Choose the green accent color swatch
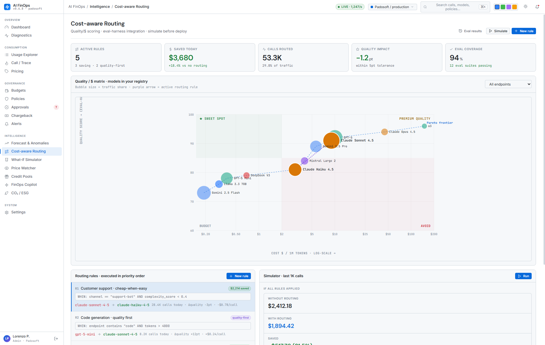The width and height of the screenshot is (545, 345). pos(503,7)
